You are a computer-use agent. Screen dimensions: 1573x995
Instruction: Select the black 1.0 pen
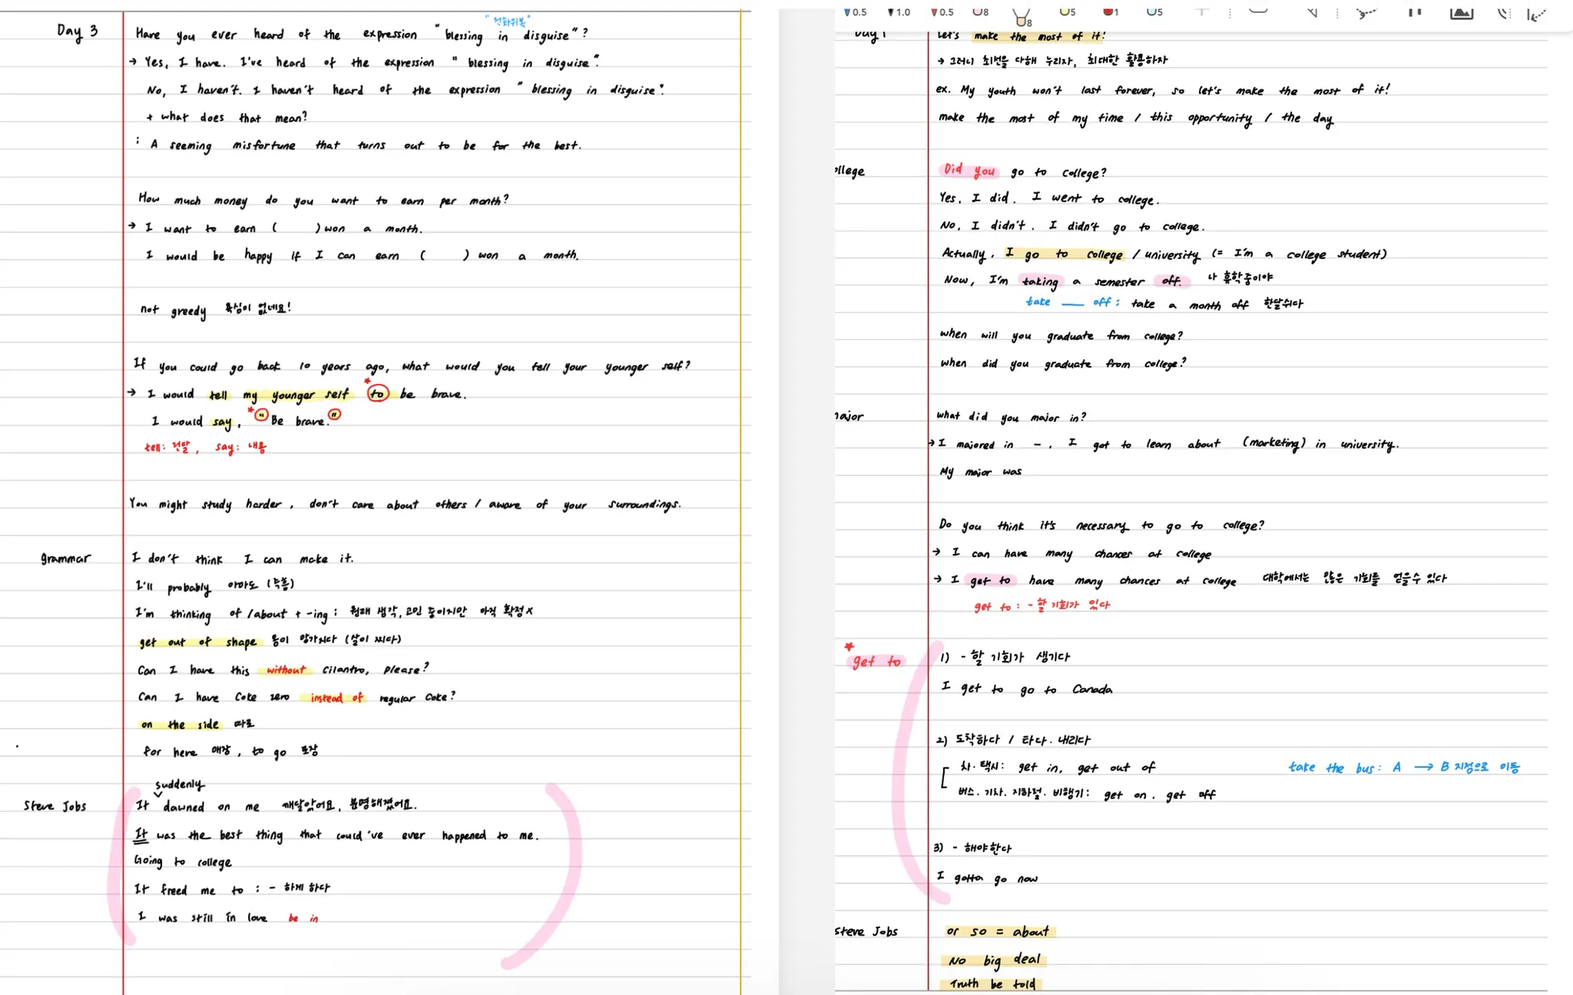pyautogui.click(x=898, y=12)
